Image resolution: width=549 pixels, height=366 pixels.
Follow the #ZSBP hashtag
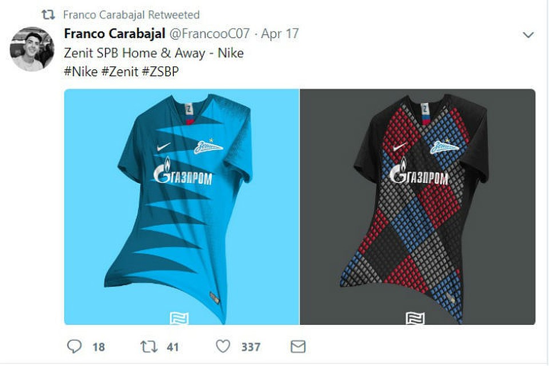160,71
